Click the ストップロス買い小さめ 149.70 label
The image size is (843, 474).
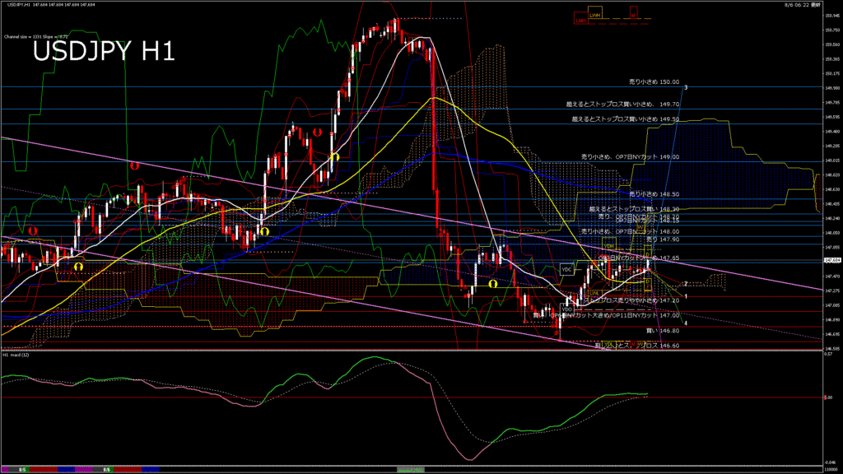pyautogui.click(x=622, y=105)
